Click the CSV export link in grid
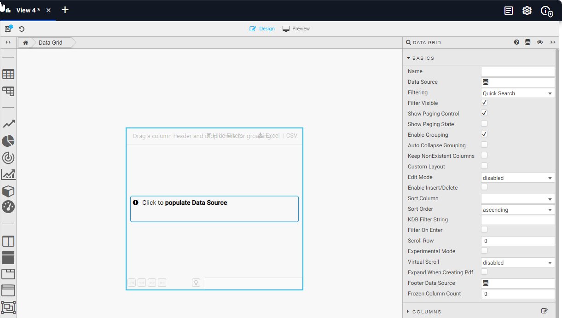Screen dimensions: 562x318 (292, 136)
